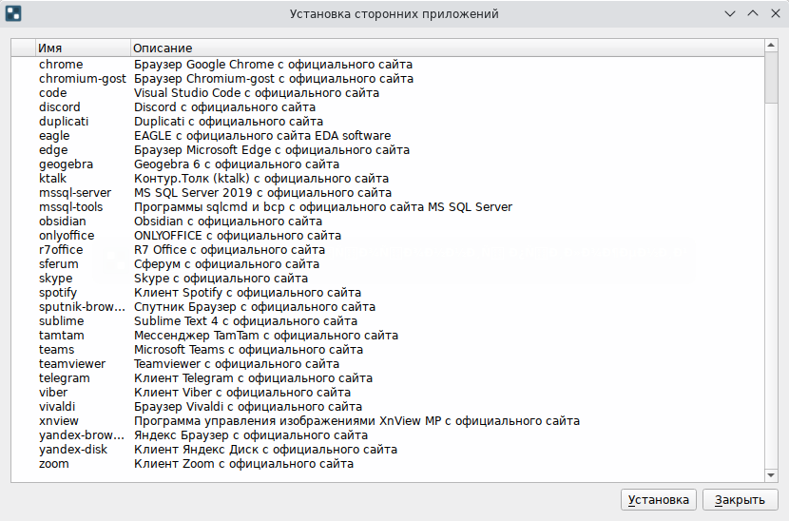Choose the xnview list item
This screenshot has width=789, height=521.
[59, 421]
